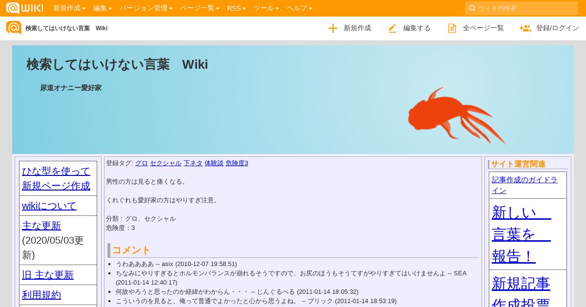The width and height of the screenshot is (586, 307).
Task: Click the 下ネタ tag link
Action: click(193, 163)
